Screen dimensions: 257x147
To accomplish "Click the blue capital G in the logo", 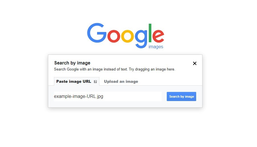I will (x=97, y=33).
